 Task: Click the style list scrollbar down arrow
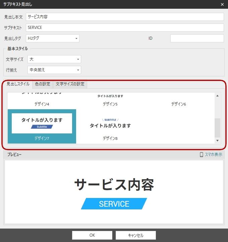(217, 140)
